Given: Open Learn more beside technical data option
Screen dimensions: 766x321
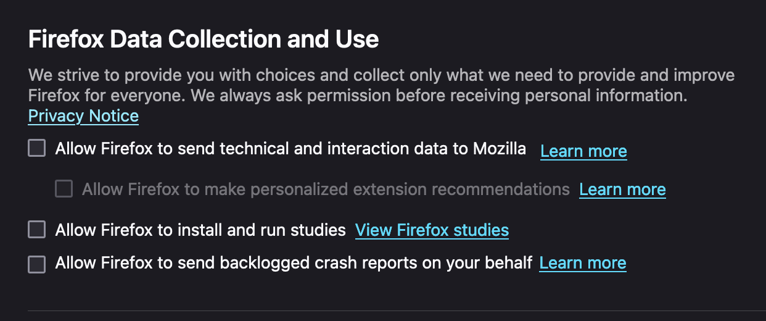Looking at the screenshot, I should (x=583, y=151).
